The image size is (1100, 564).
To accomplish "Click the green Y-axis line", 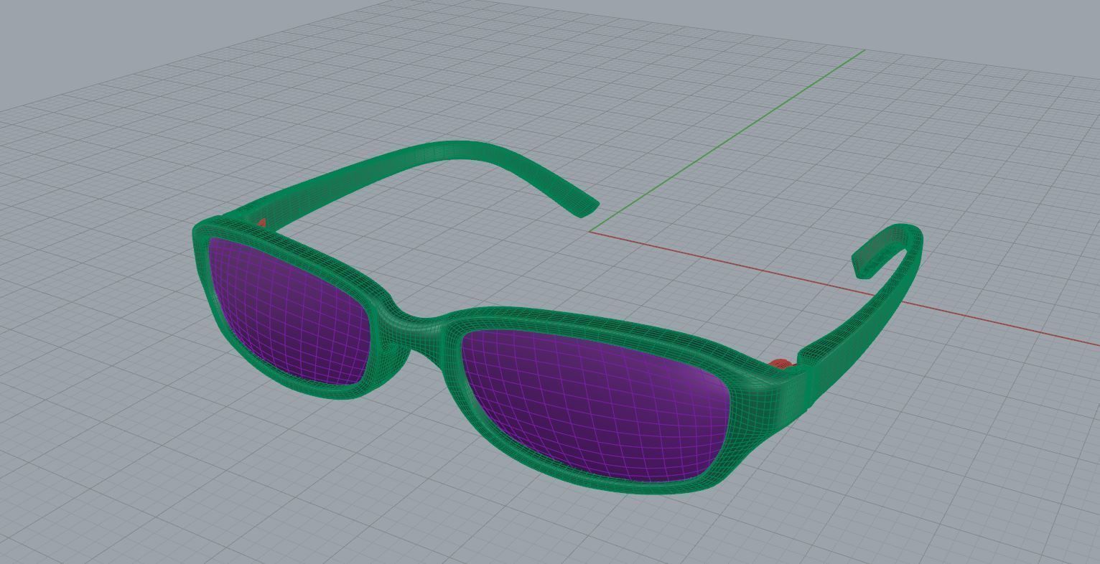I will (729, 140).
